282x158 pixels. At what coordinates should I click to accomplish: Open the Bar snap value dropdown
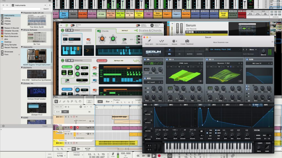[109, 101]
